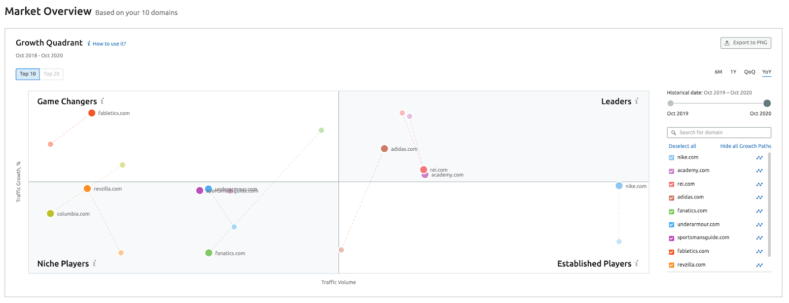This screenshot has width=789, height=303.
Task: Click Hide all Growth Paths link
Action: coord(745,146)
